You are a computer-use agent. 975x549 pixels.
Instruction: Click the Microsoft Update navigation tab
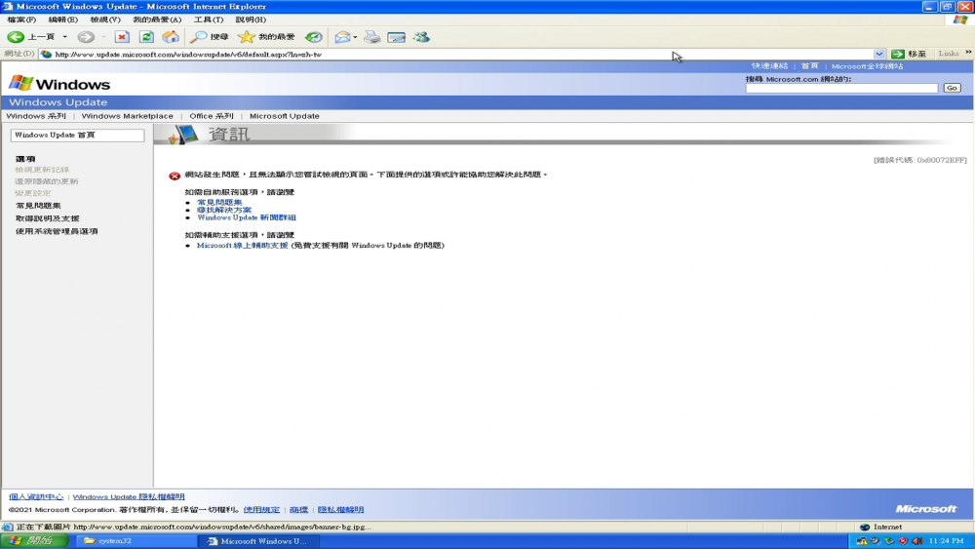[284, 116]
